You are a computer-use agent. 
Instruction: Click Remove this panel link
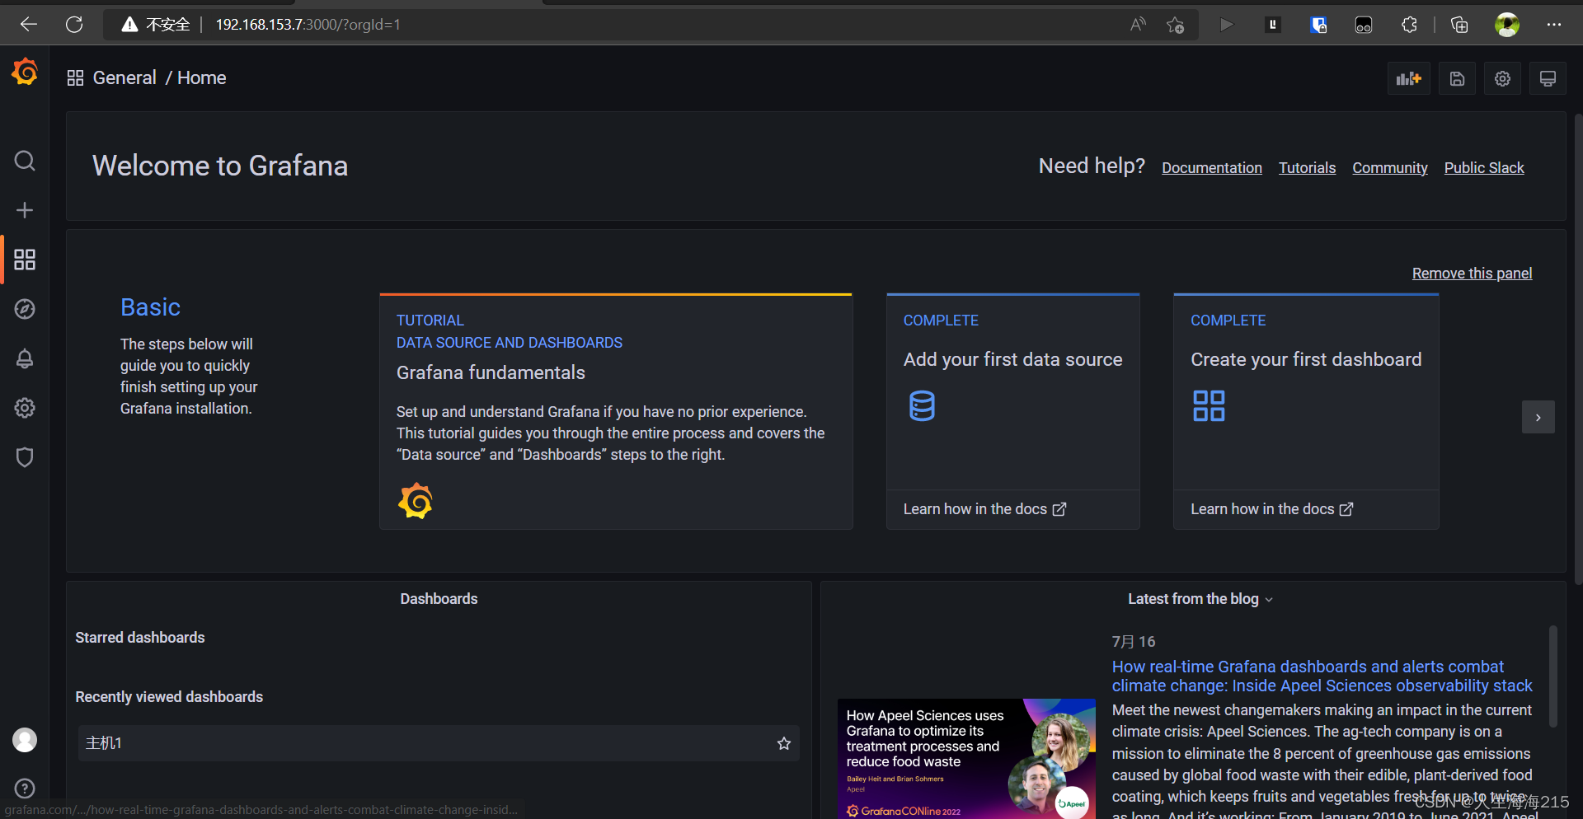[x=1472, y=274]
